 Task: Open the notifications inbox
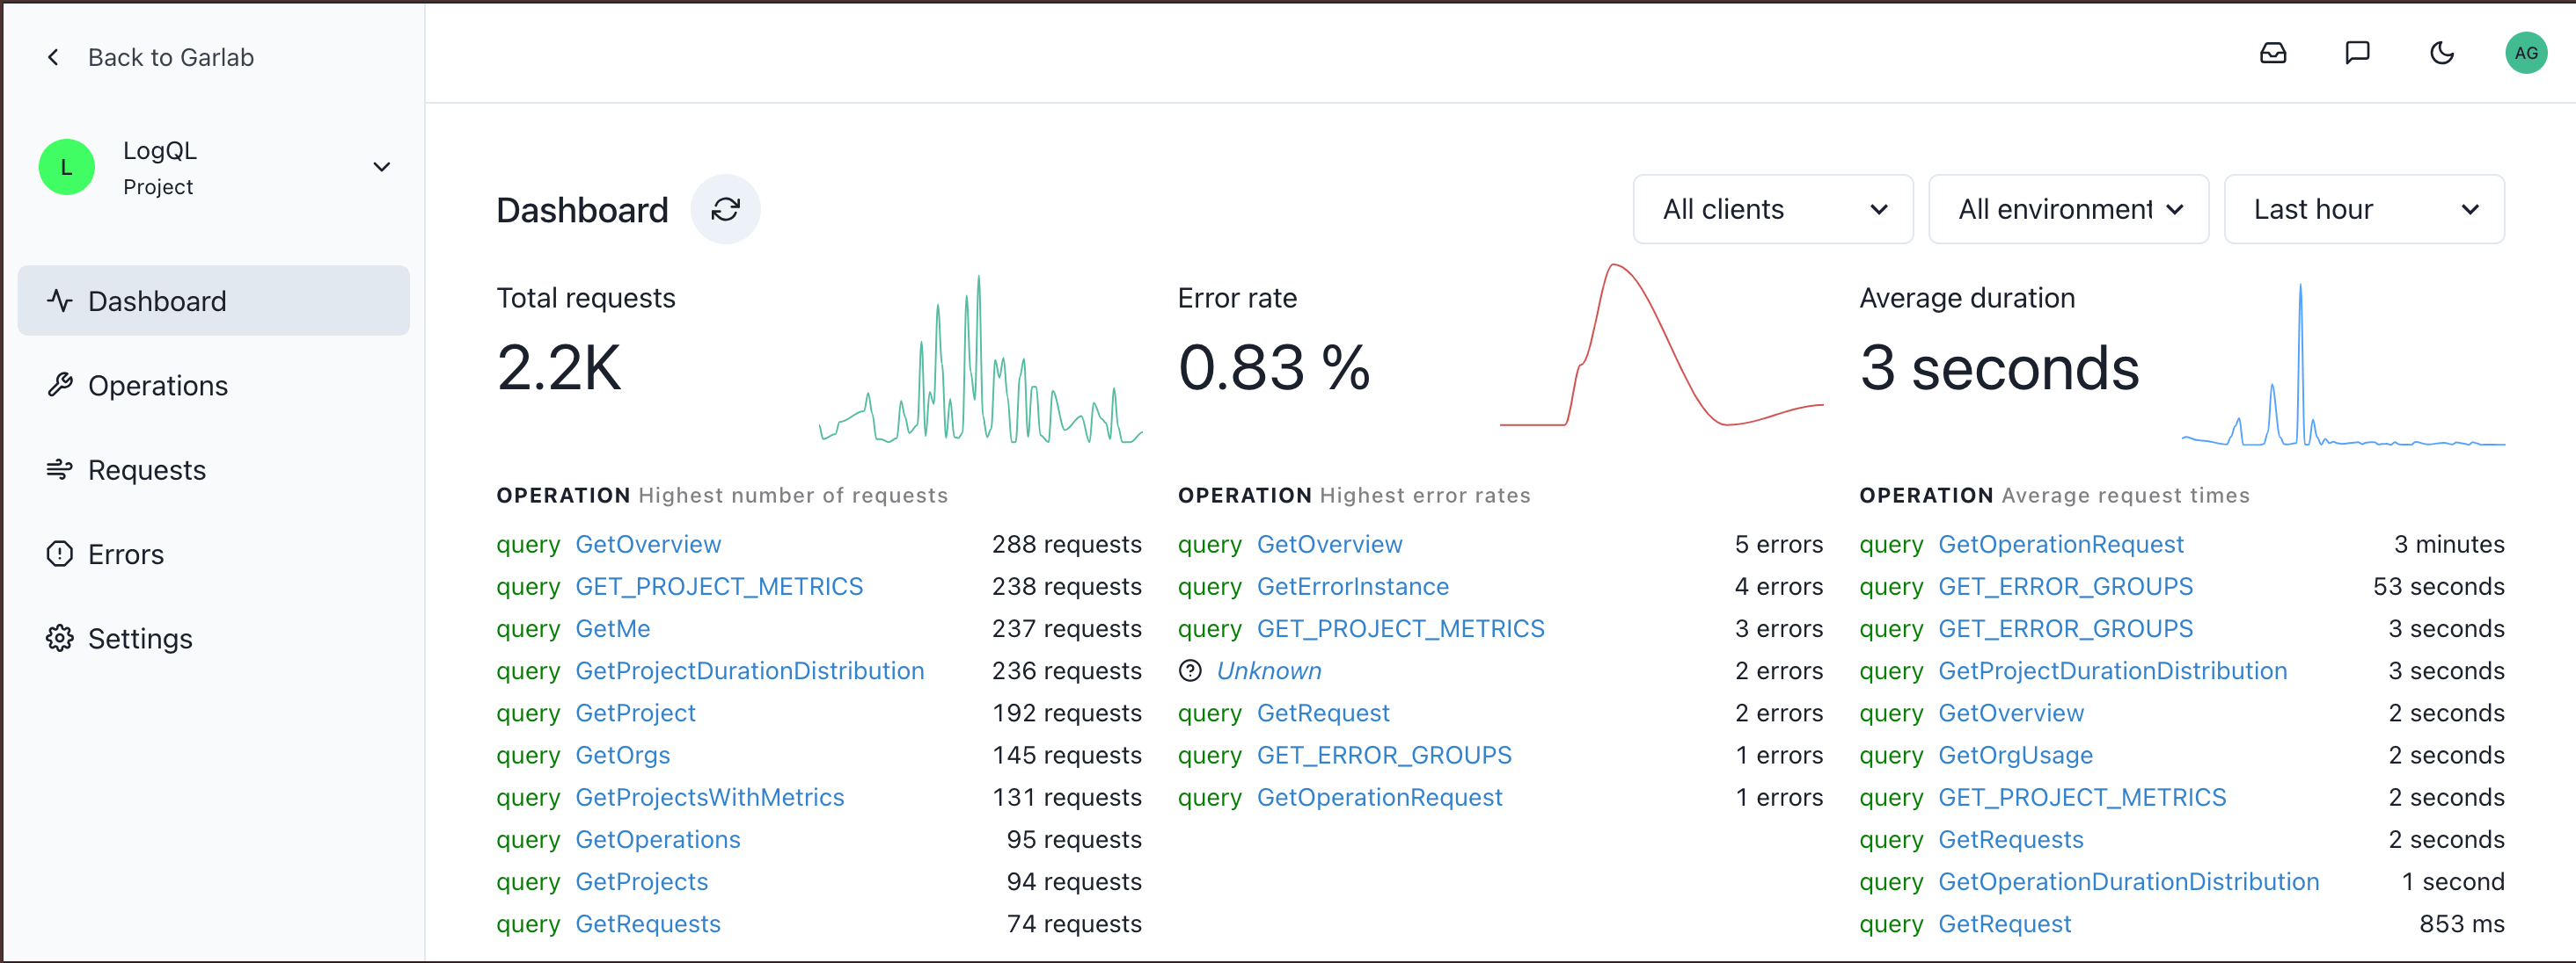coord(2274,53)
